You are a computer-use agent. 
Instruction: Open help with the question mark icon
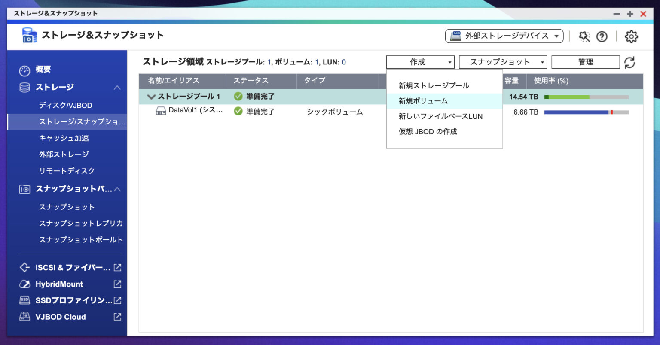point(602,36)
